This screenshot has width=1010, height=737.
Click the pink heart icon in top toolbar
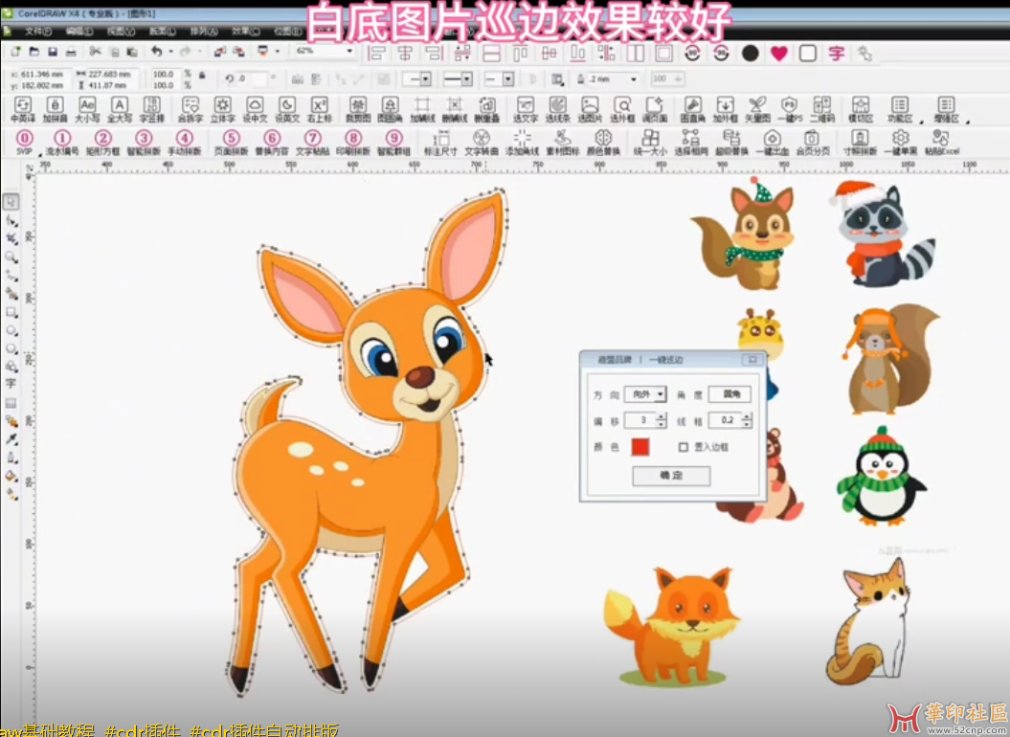(x=778, y=54)
